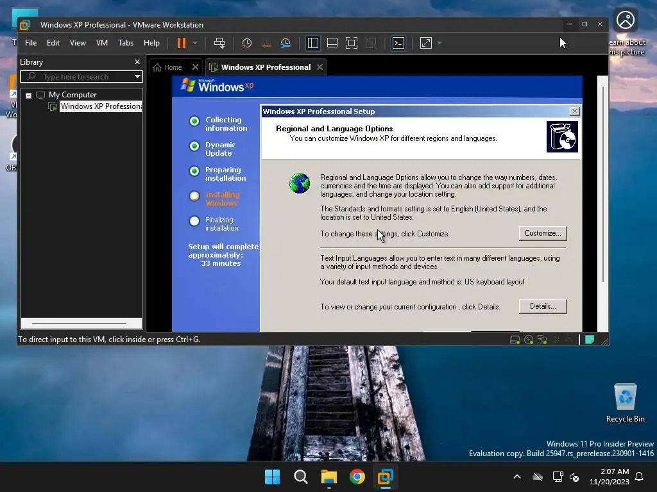Click the Details... button
Viewport: 657px width, 492px height.
pos(543,306)
